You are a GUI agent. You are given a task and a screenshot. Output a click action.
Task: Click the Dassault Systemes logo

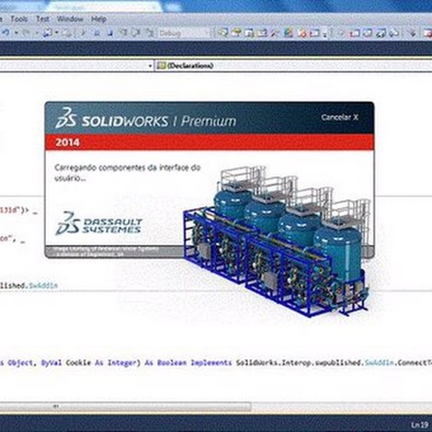coord(99,224)
